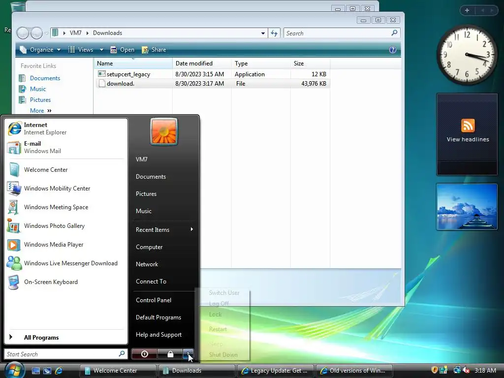Click the Explorer help icon
Viewport: 504px width, 378px height.
[392, 50]
